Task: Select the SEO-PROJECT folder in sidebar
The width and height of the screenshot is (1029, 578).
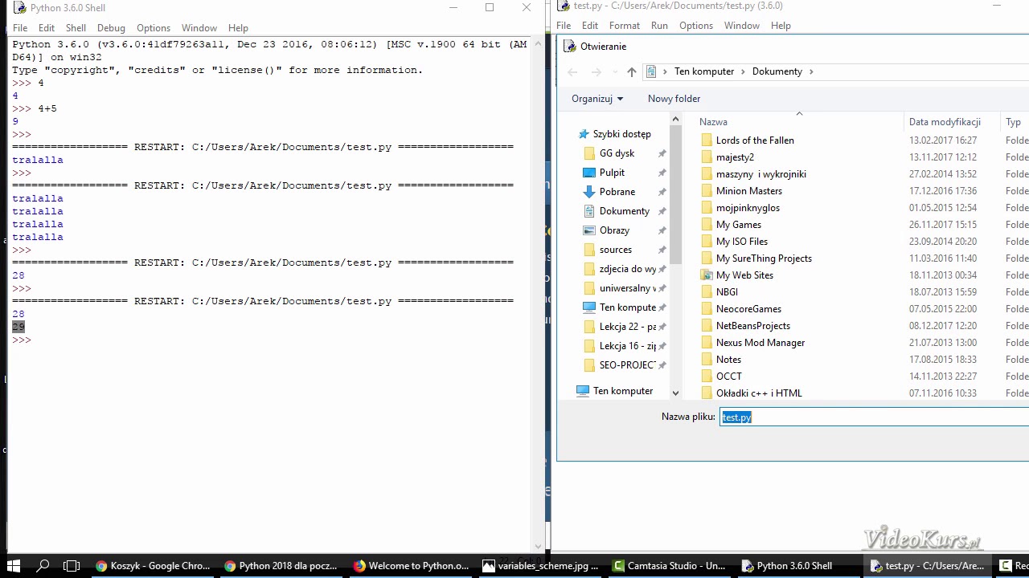Action: (627, 365)
